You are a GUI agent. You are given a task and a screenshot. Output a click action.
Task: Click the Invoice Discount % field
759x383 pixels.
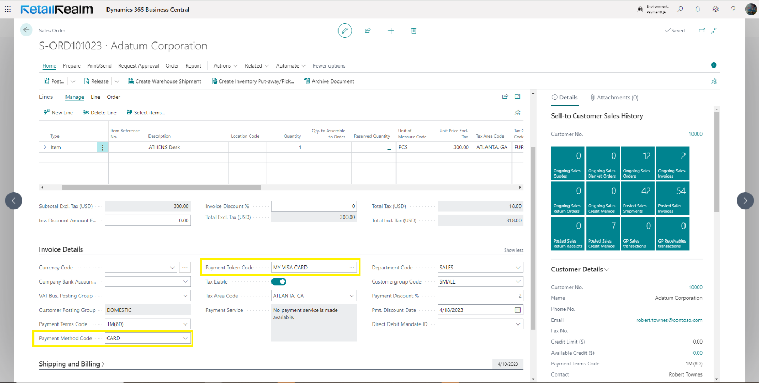coord(314,206)
